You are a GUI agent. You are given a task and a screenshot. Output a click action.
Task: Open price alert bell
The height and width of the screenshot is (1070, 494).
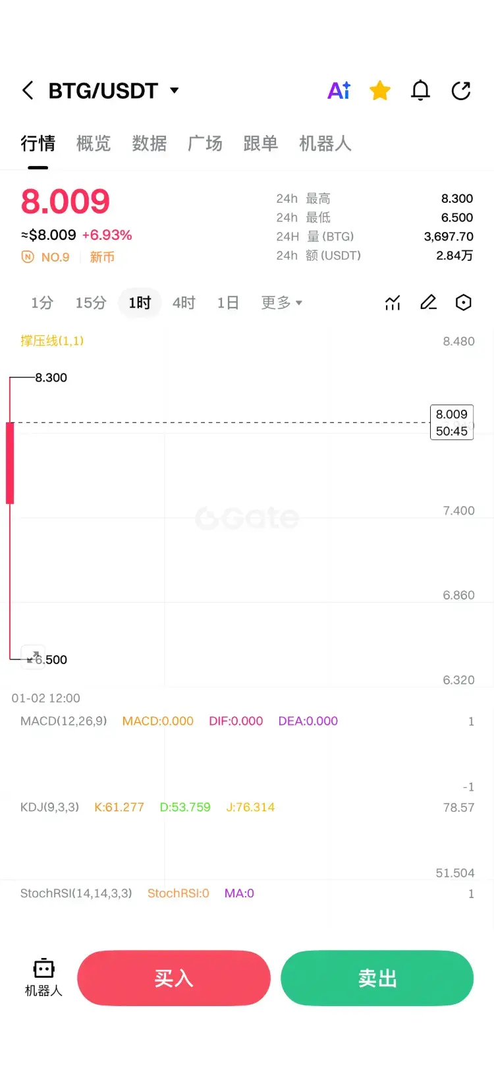420,90
